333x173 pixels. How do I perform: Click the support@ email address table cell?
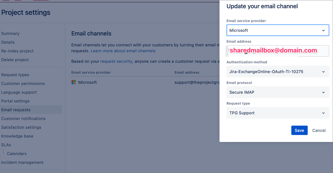click(x=197, y=82)
